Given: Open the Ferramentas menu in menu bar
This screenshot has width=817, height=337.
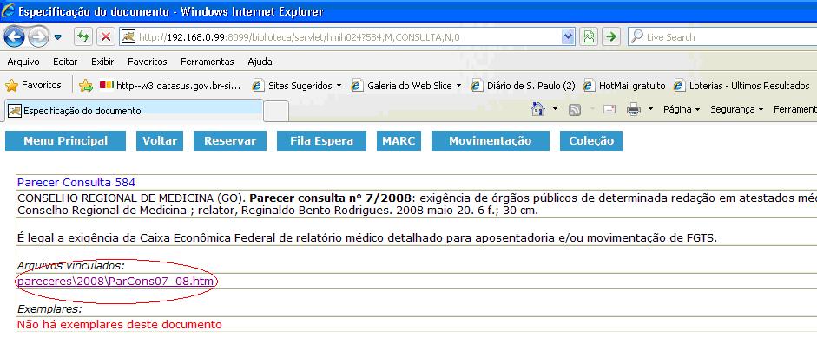Looking at the screenshot, I should [208, 62].
